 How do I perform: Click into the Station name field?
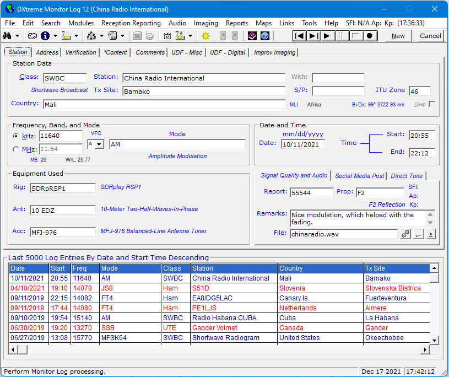[204, 78]
